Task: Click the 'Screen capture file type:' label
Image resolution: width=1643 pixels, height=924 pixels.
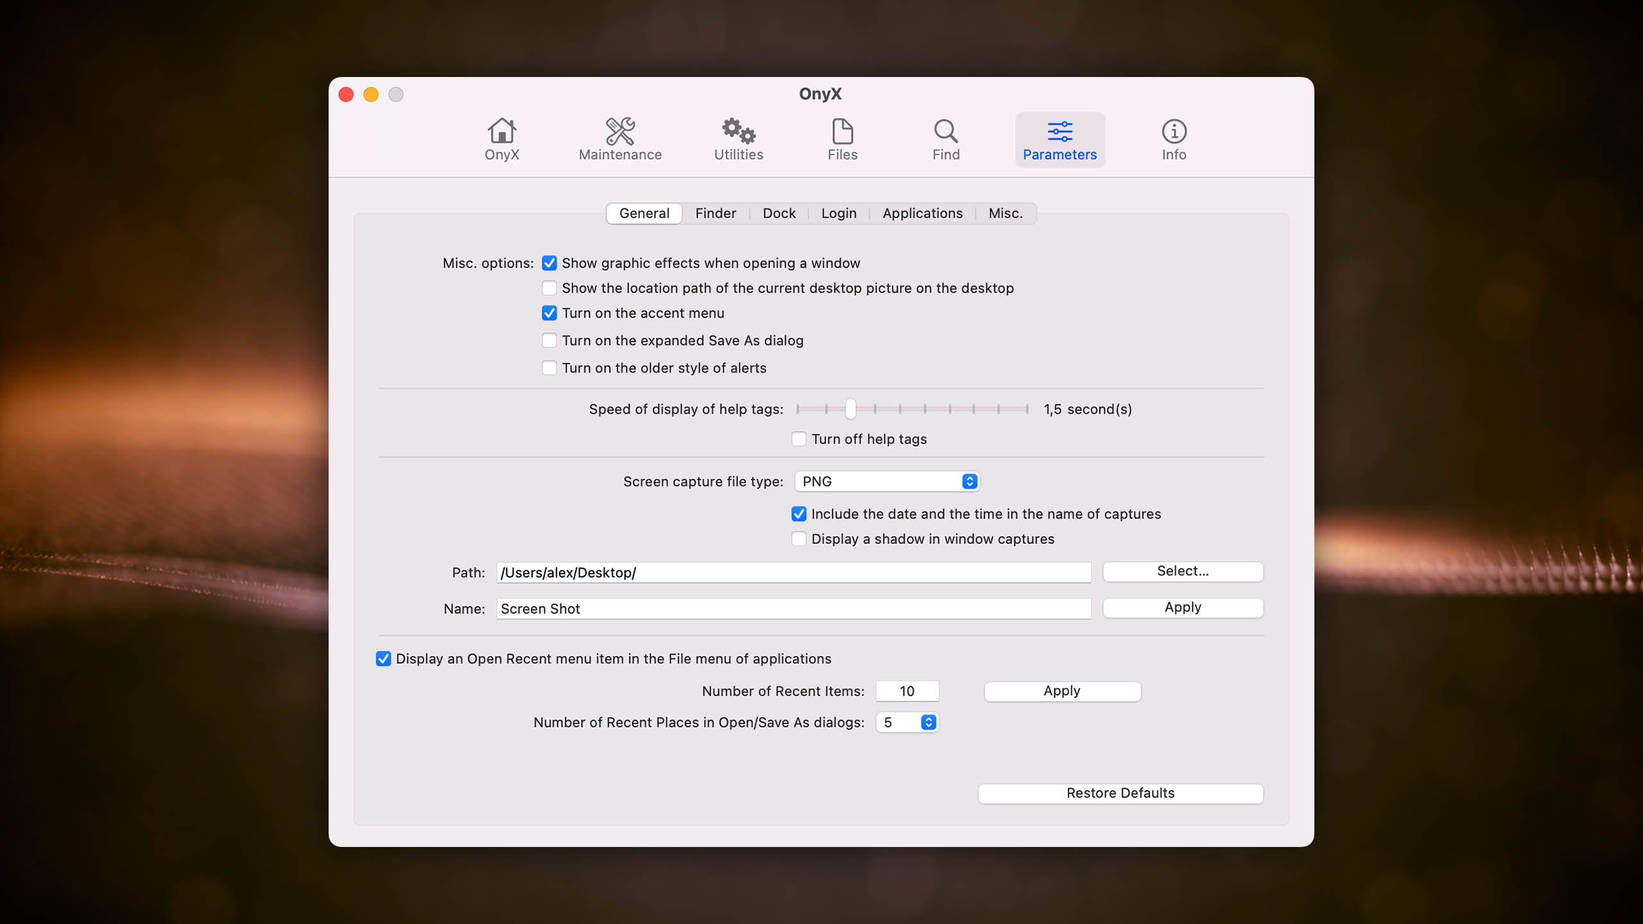Action: (703, 481)
